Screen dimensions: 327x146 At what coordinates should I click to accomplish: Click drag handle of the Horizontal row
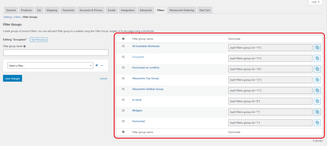(x=123, y=121)
